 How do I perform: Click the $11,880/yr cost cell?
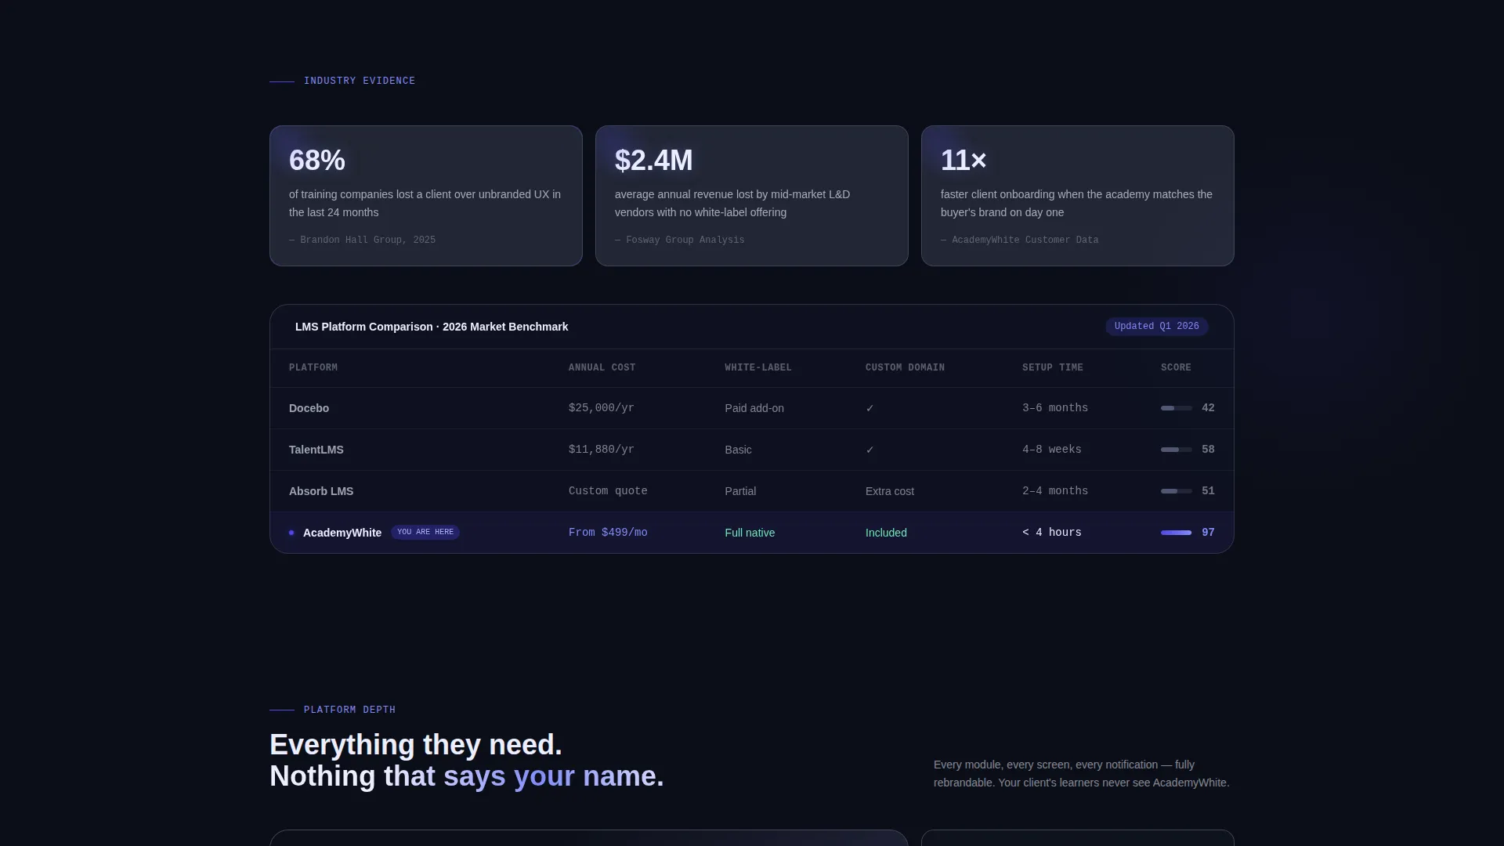tap(602, 450)
